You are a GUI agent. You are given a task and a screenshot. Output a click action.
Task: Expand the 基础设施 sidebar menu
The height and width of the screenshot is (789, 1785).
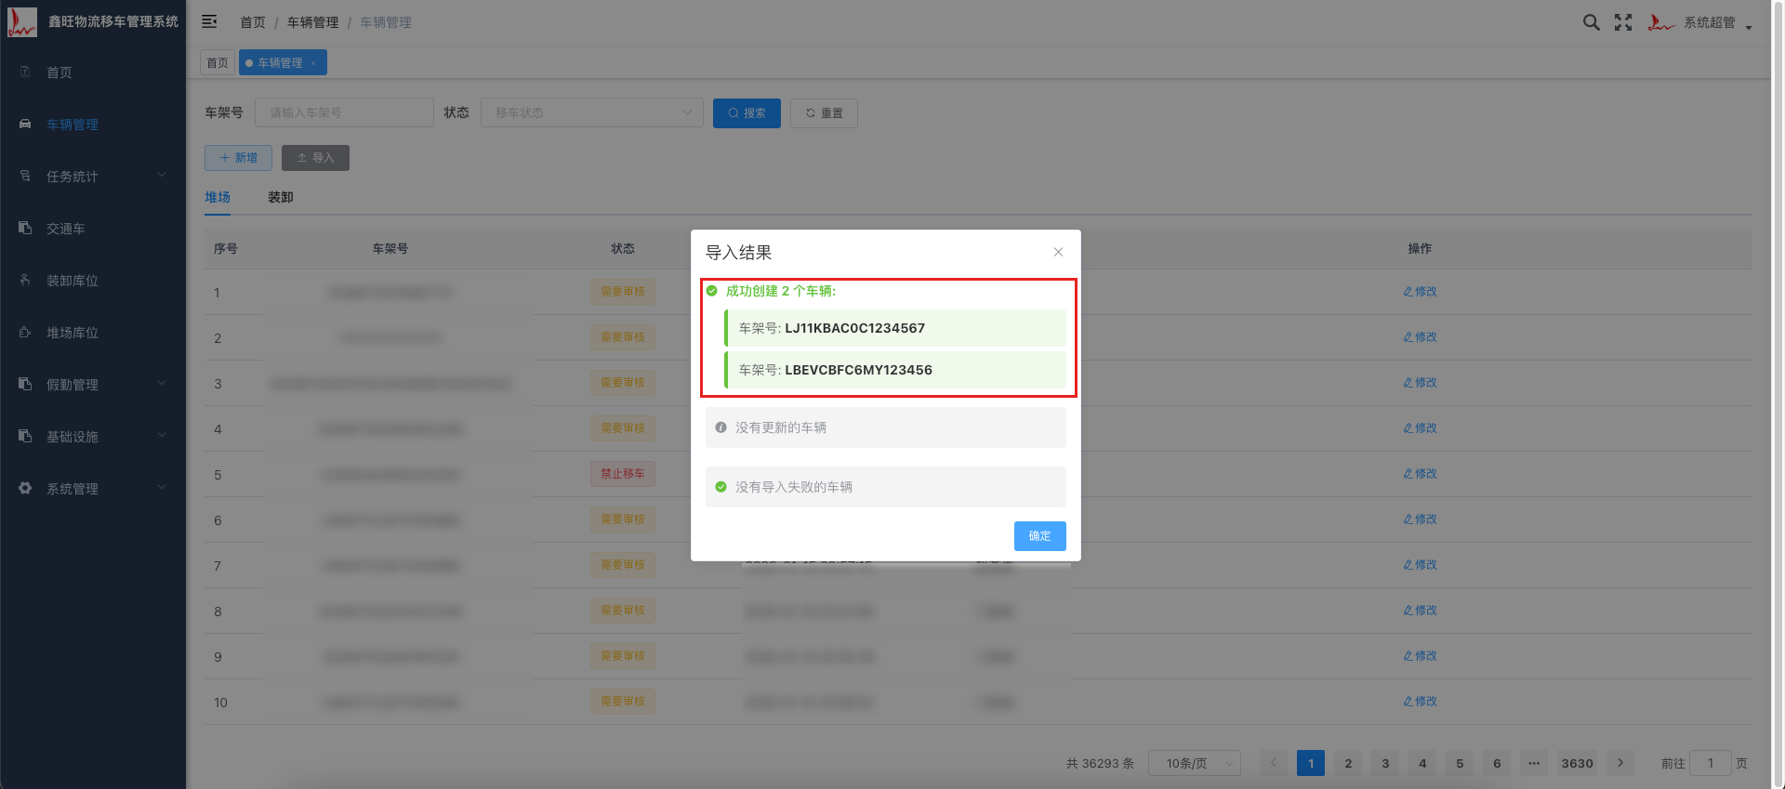pos(93,437)
